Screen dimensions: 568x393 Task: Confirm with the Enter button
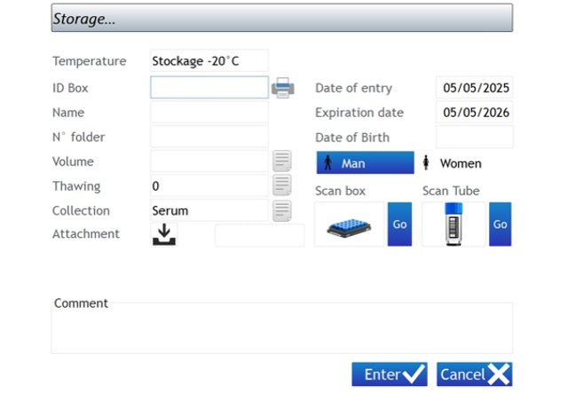point(389,374)
